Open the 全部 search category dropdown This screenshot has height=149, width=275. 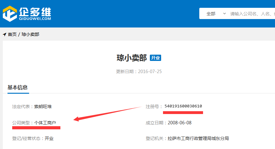(211, 14)
